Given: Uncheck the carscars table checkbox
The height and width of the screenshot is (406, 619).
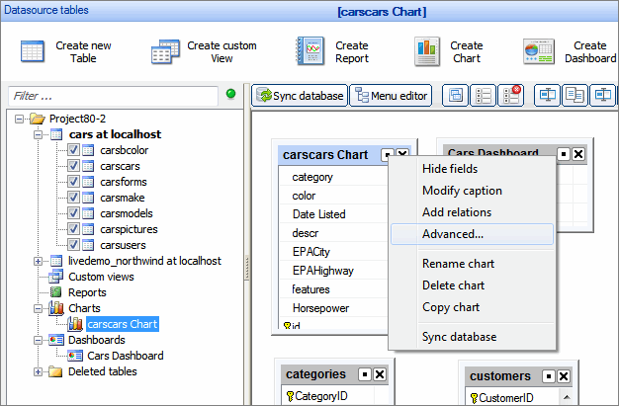Looking at the screenshot, I should coord(73,166).
